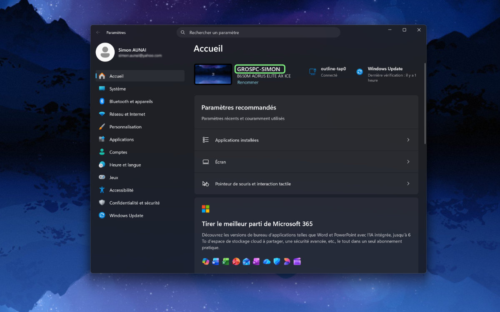Expand the Pointeur de souris row chevron
The image size is (500, 312).
tap(408, 183)
